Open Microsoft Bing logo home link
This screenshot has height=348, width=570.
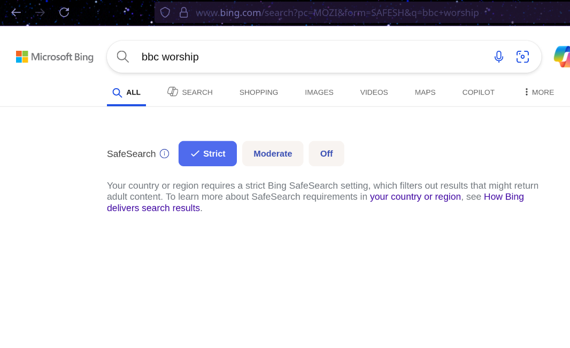pos(55,57)
